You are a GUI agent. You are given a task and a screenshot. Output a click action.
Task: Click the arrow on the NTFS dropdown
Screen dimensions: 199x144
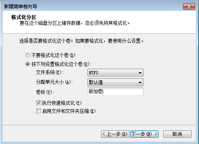pos(140,73)
